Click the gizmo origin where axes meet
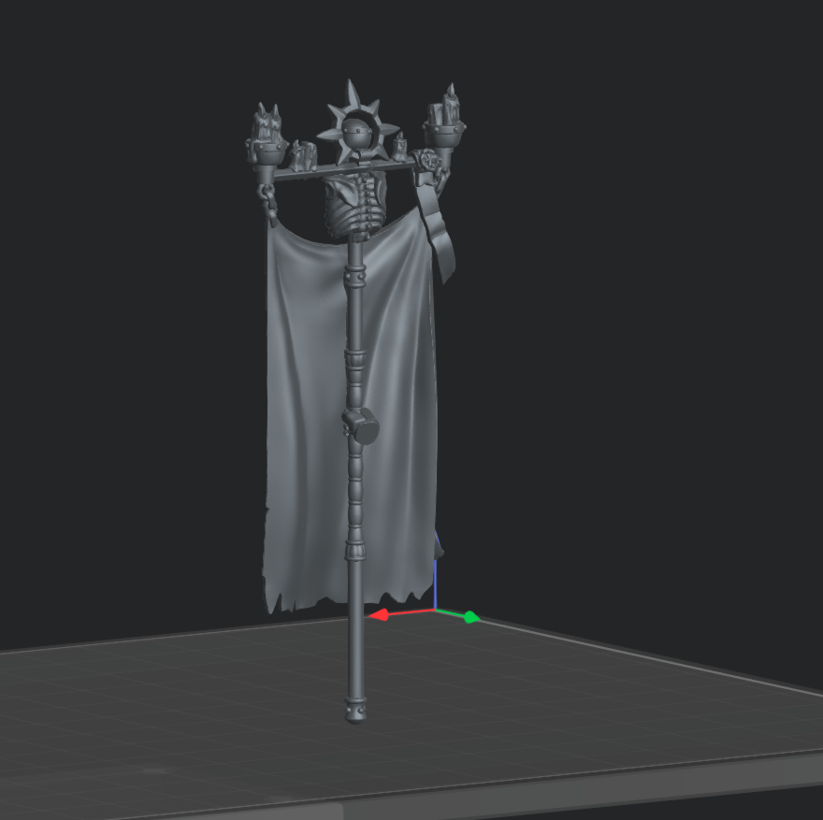Screen dimensions: 823x820 pyautogui.click(x=436, y=611)
